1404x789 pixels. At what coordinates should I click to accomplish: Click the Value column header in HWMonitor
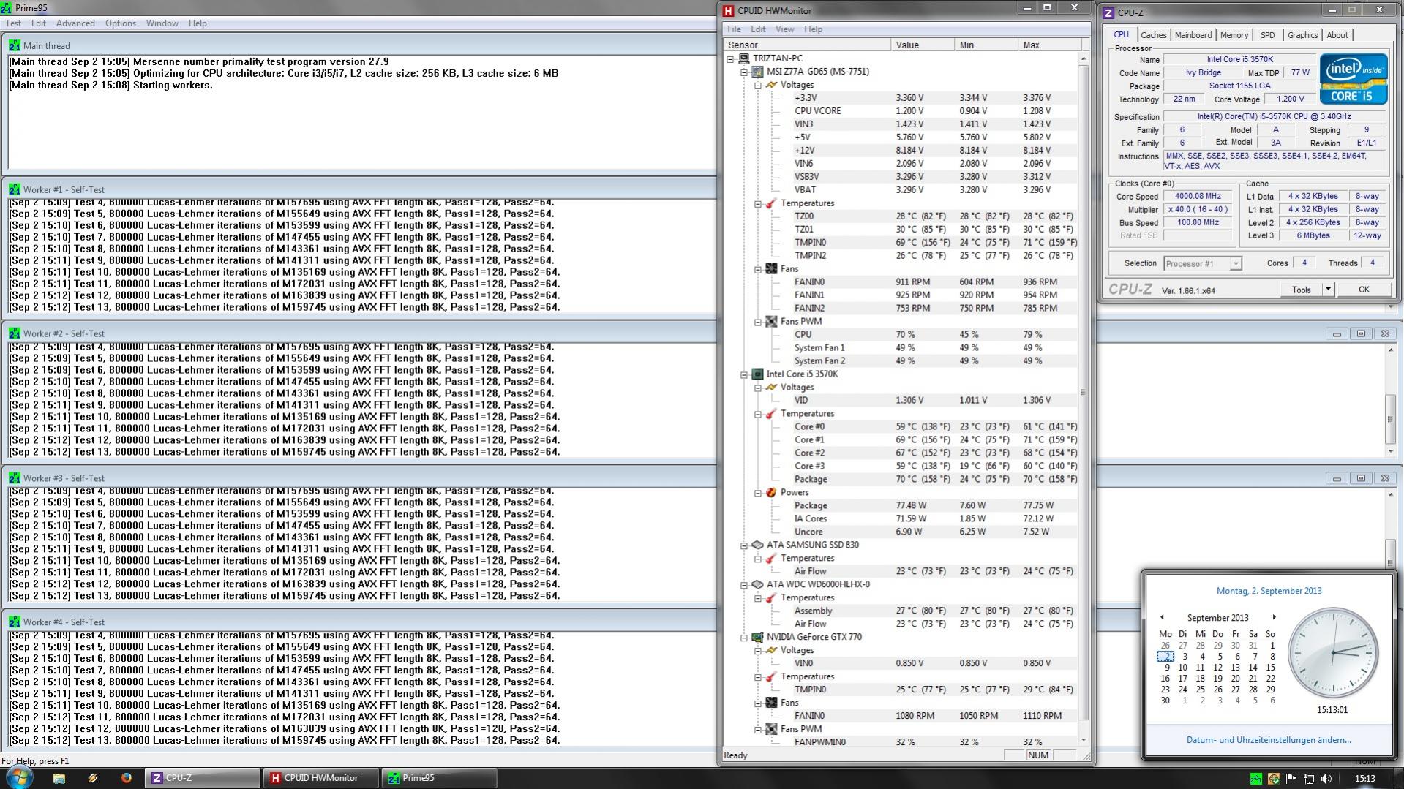(923, 45)
